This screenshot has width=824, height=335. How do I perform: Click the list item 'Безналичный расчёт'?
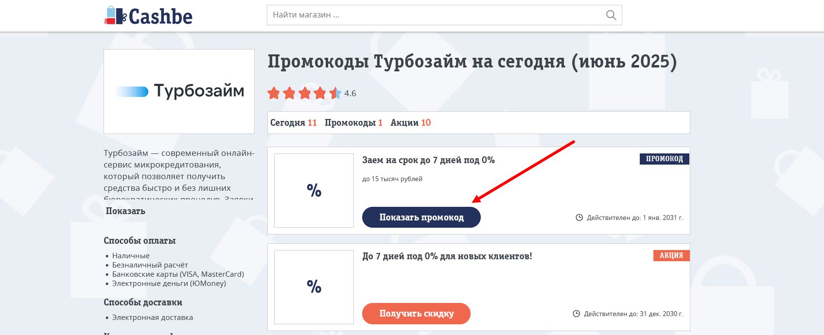150,265
